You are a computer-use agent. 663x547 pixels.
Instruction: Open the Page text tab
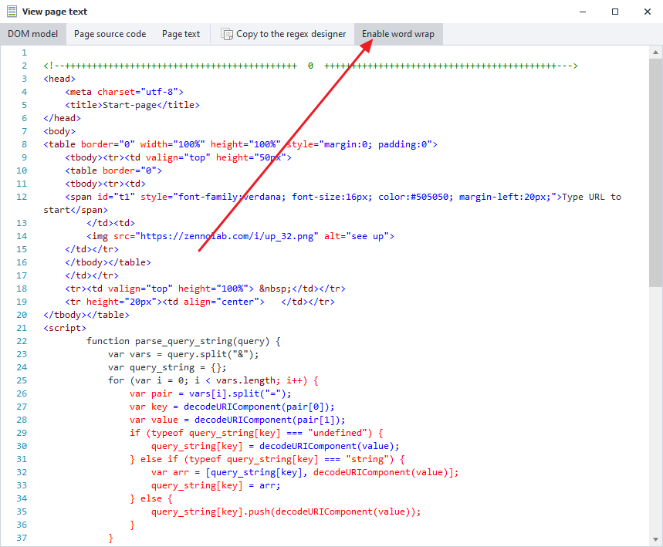pyautogui.click(x=181, y=34)
